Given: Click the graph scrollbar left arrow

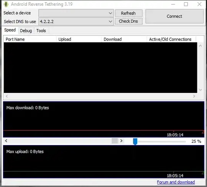Looking at the screenshot, I should (6, 141).
